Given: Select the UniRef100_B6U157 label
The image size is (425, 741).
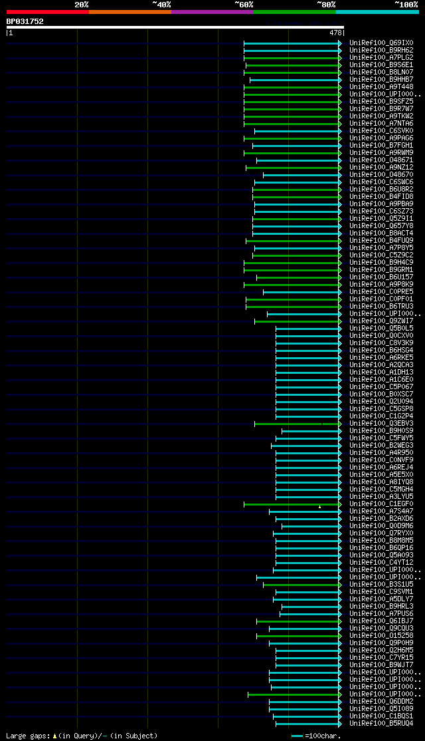Looking at the screenshot, I should click(382, 277).
